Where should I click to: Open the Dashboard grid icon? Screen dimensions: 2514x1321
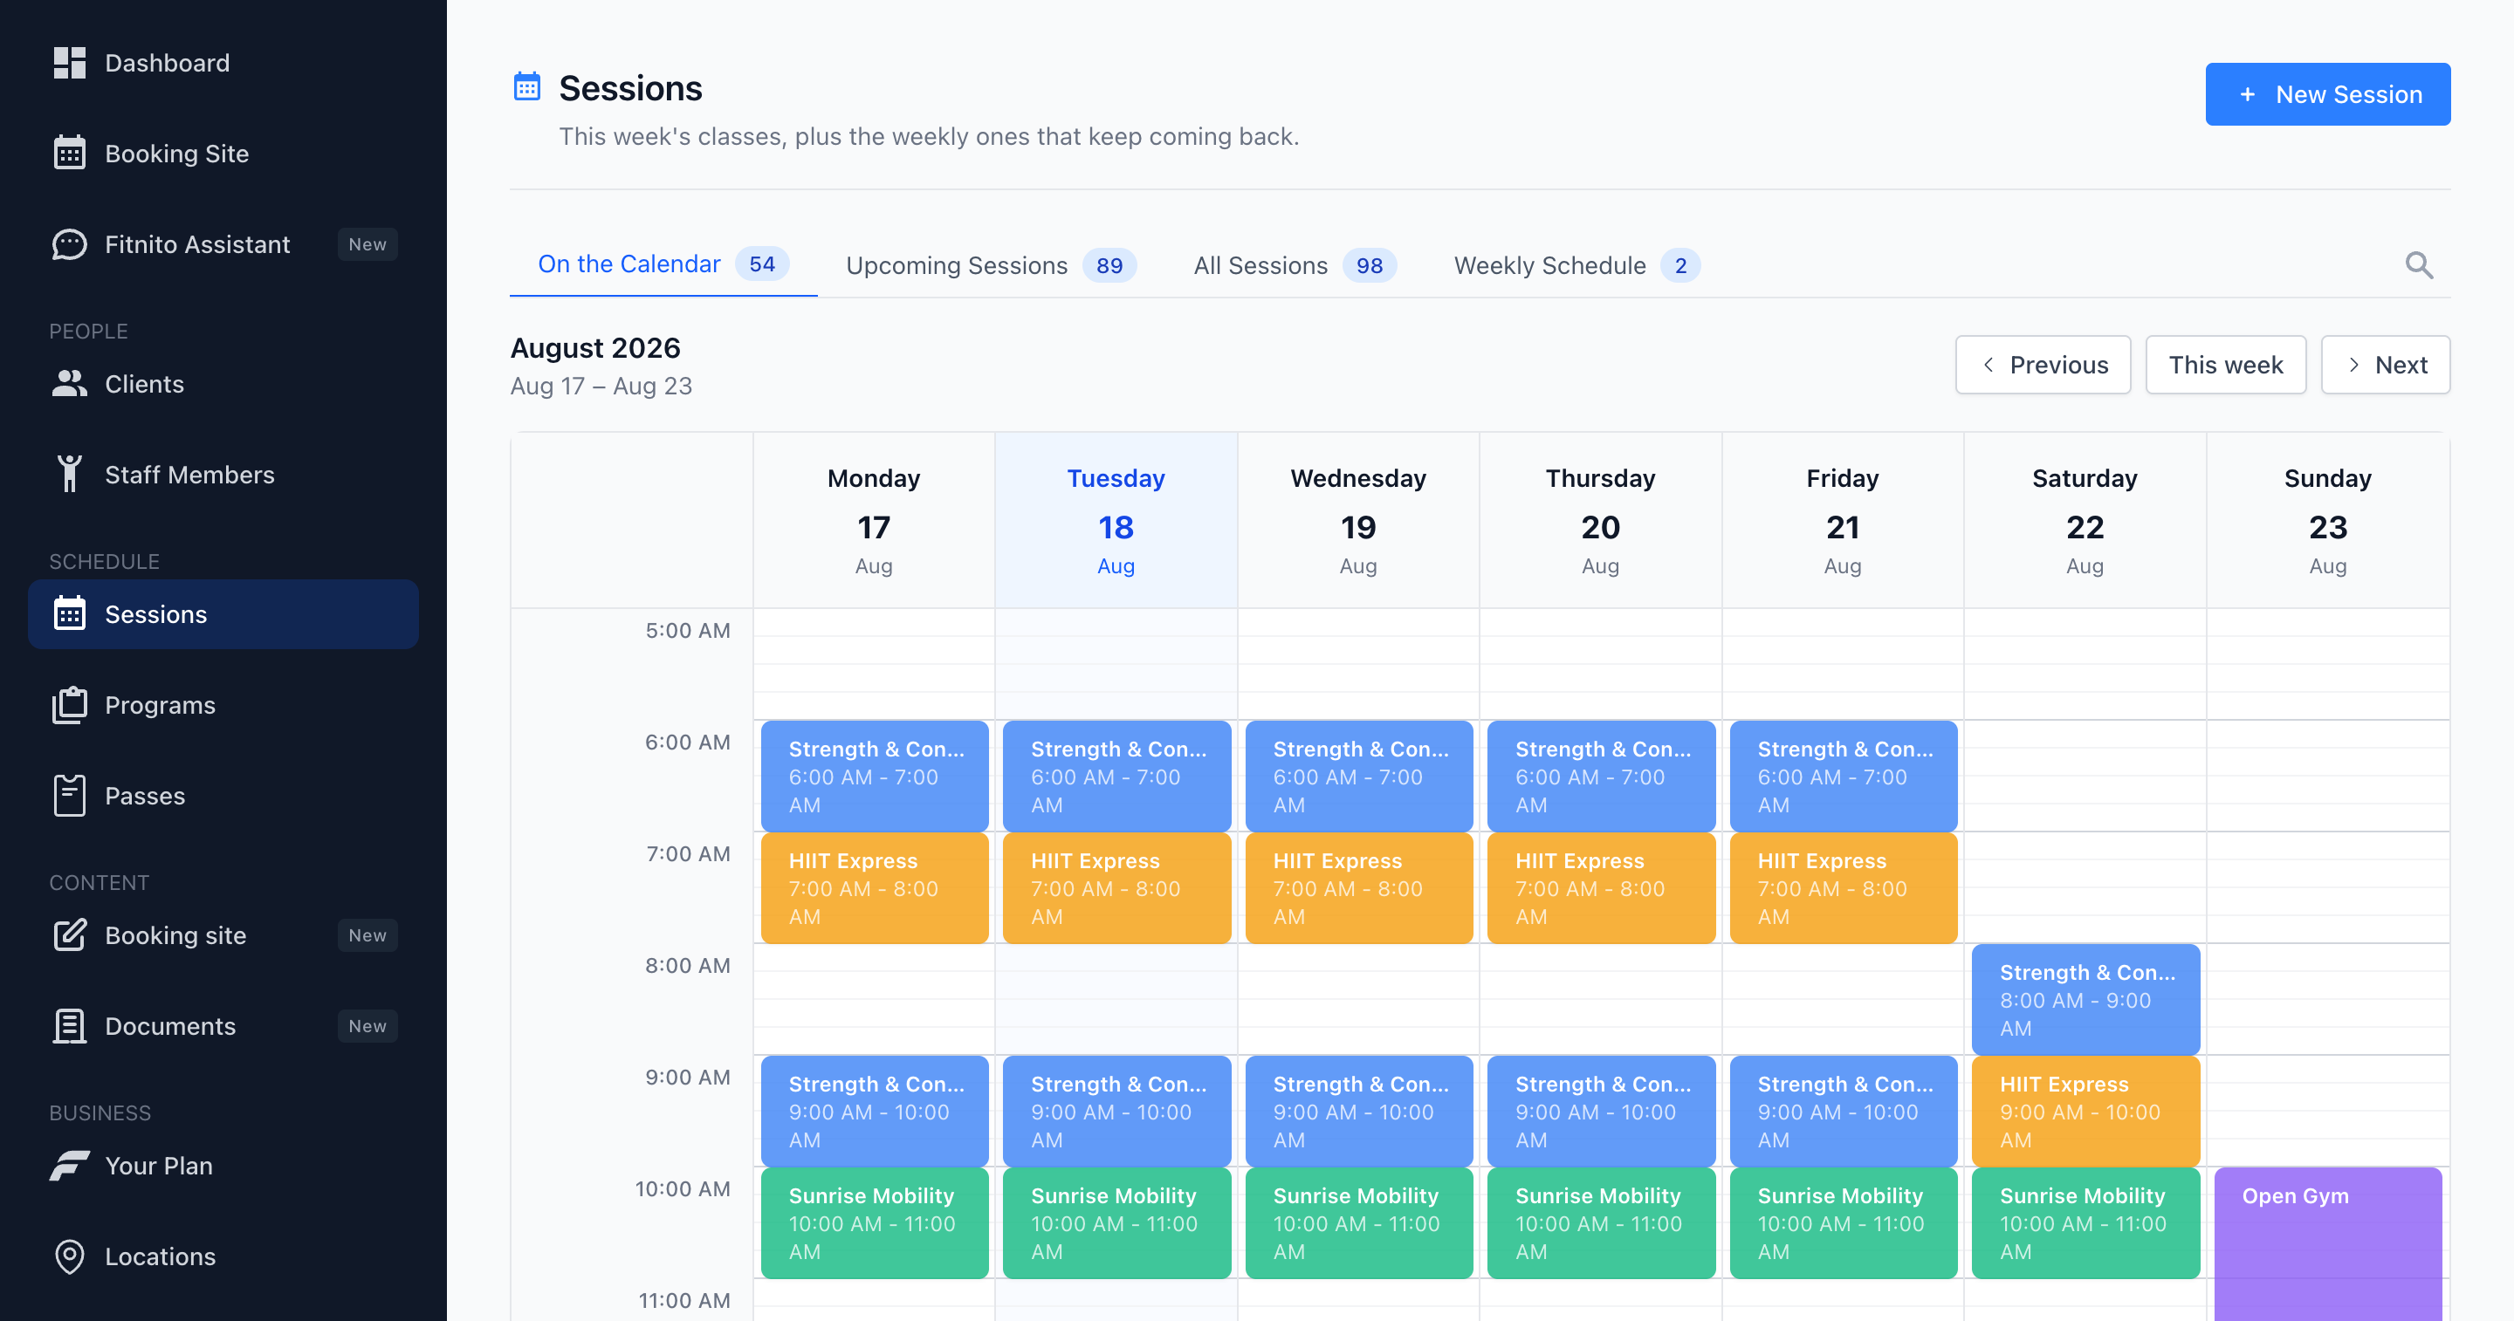click(x=69, y=64)
